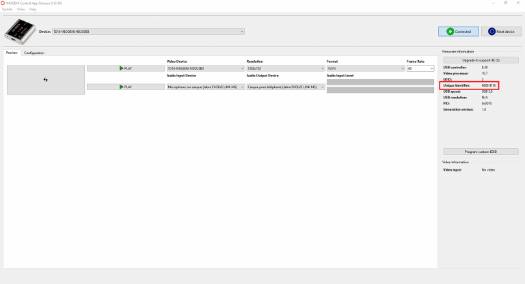Open the Update menu
This screenshot has height=284, width=525.
pos(8,10)
